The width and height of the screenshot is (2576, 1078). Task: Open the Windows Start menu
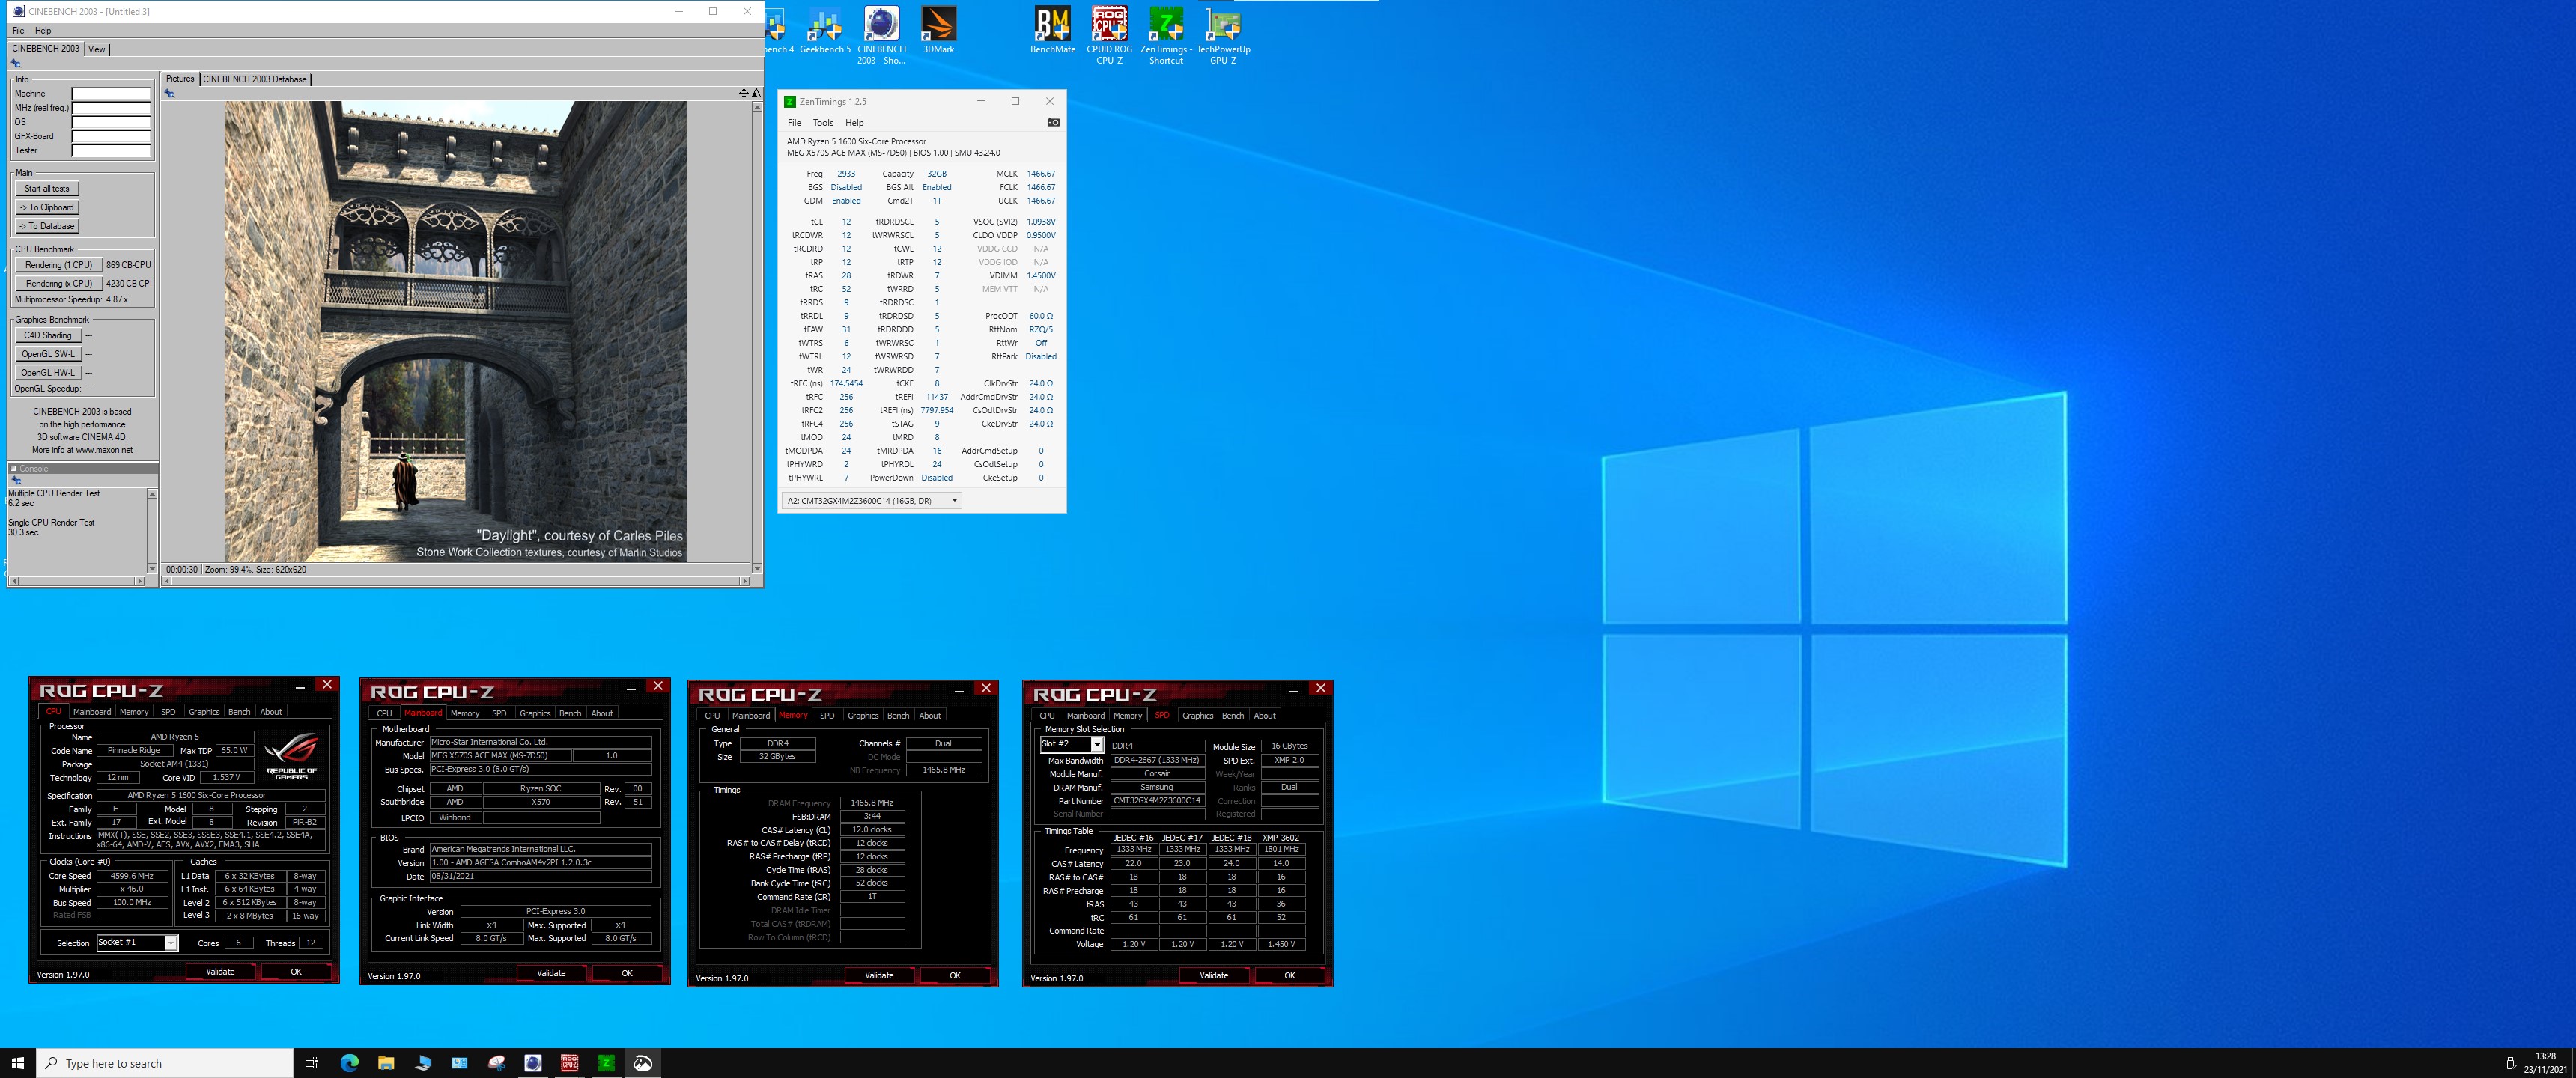point(17,1063)
